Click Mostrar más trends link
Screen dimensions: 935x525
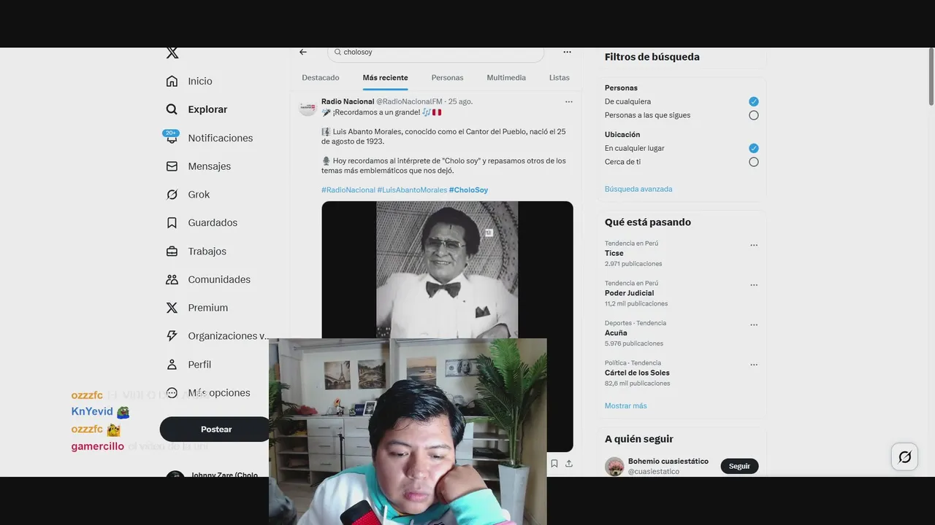tap(625, 405)
